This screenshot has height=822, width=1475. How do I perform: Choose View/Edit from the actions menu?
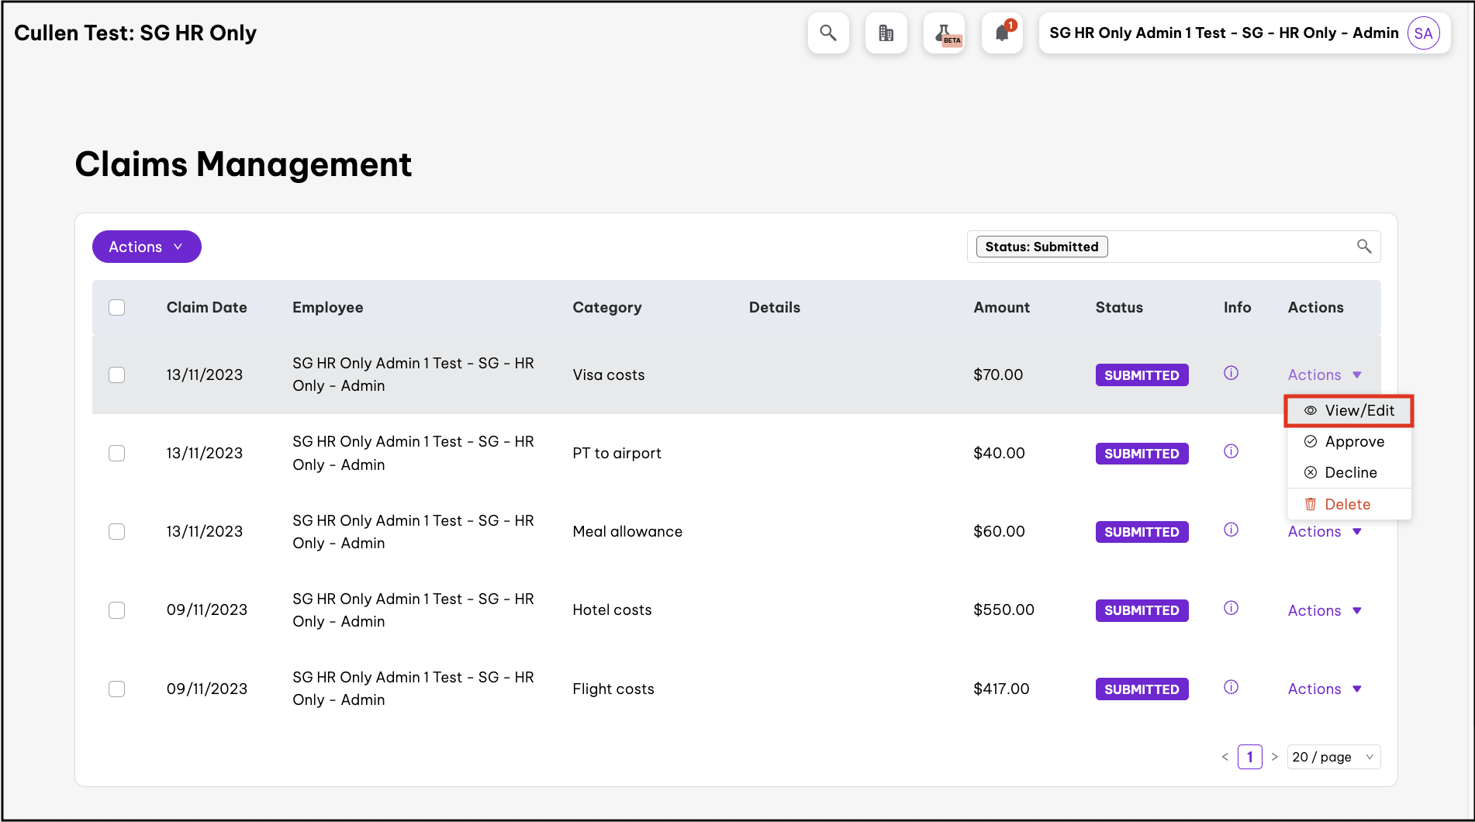(x=1349, y=410)
